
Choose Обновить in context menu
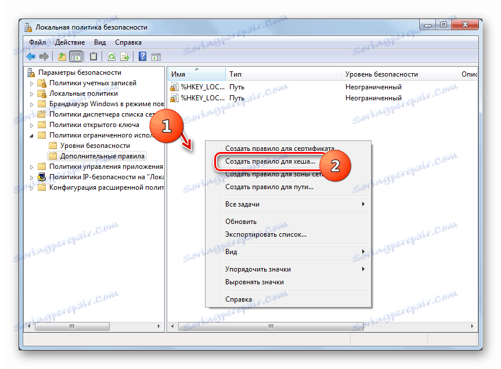click(x=288, y=221)
